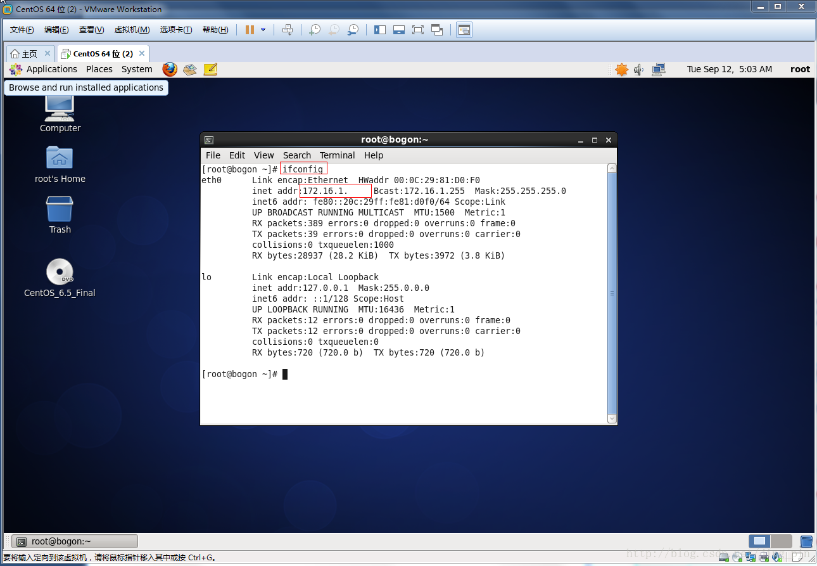Open the terminal's Terminal menu
The image size is (817, 566).
click(338, 155)
